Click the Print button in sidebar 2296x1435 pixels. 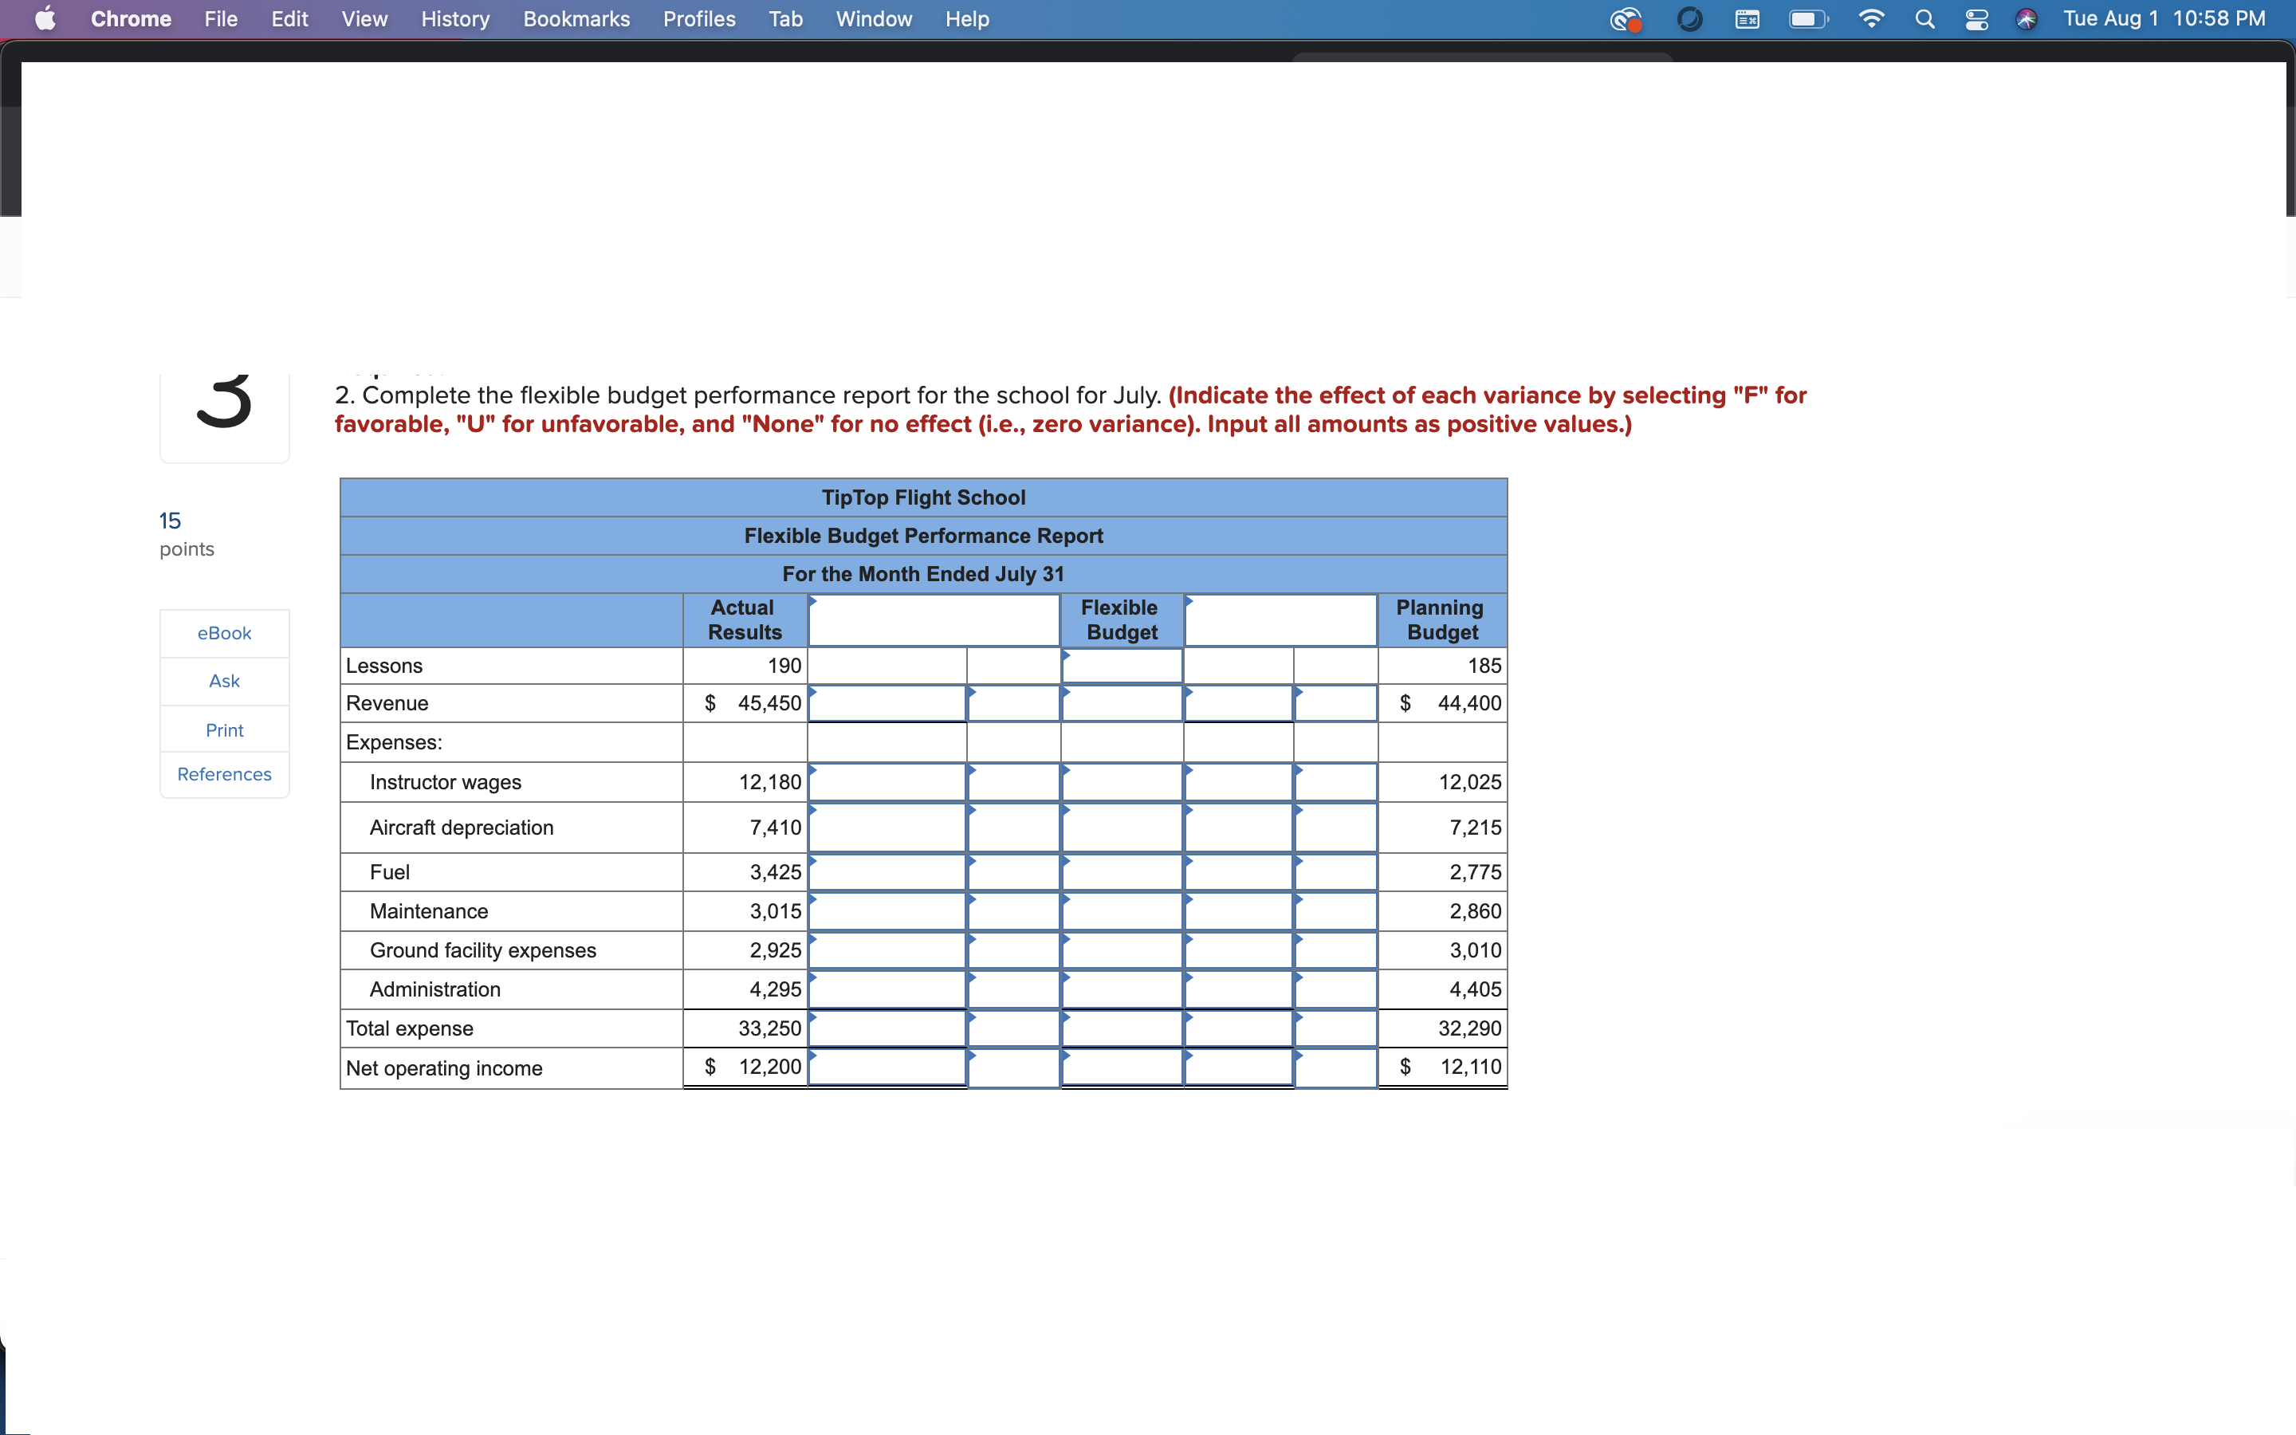point(224,729)
